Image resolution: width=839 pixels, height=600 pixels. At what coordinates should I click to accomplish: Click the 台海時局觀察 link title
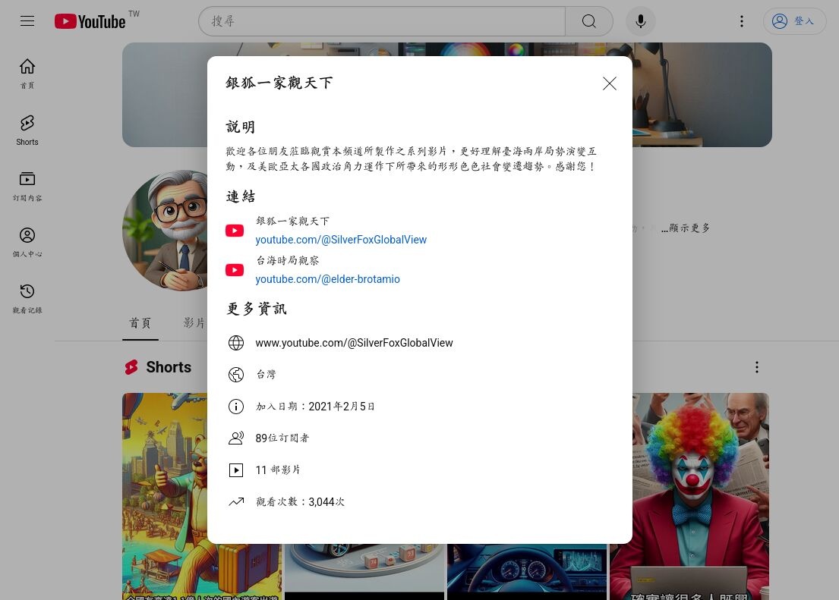coord(287,260)
